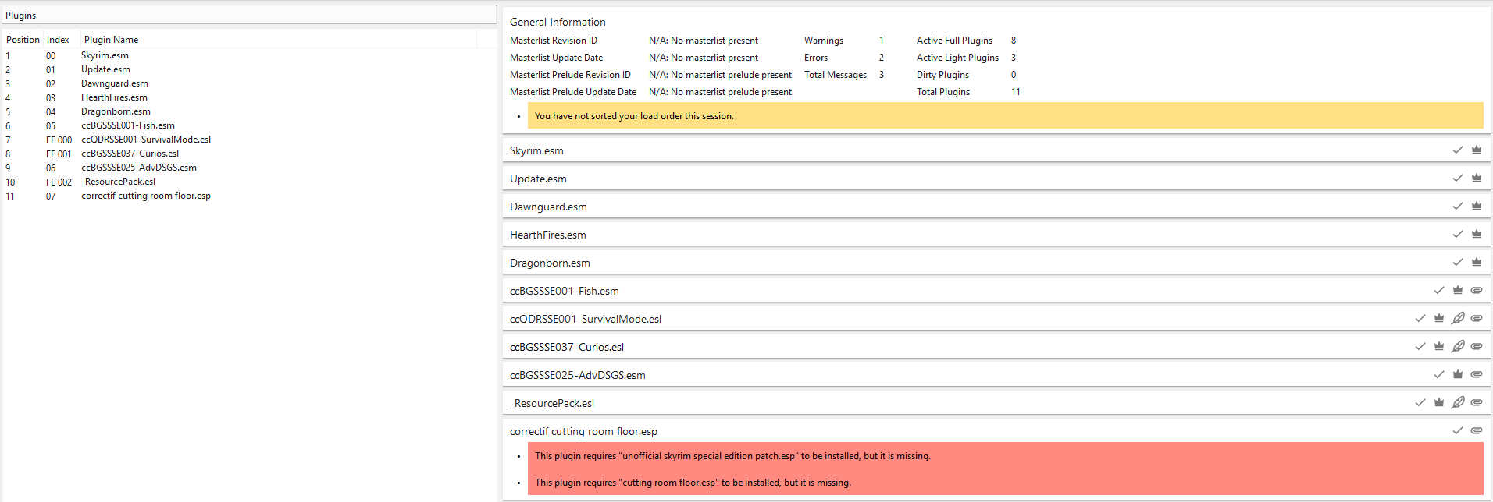Click the master crown icon on ccBGSSSE037-Curios.esl card
This screenshot has width=1493, height=502.
(x=1439, y=346)
